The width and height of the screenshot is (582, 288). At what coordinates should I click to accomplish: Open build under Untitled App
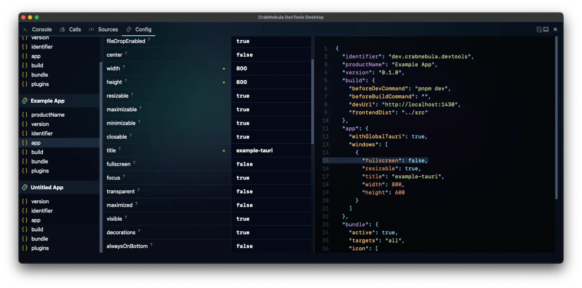click(x=59, y=229)
